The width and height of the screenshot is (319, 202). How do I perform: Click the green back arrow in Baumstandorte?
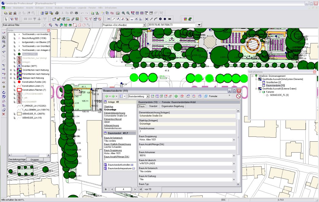(107, 96)
